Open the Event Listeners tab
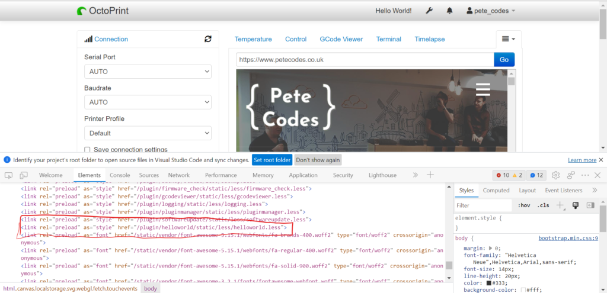607x293 pixels. click(x=564, y=190)
